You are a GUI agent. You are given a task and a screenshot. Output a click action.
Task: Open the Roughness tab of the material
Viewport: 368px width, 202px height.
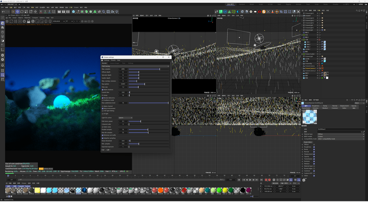click(x=316, y=106)
